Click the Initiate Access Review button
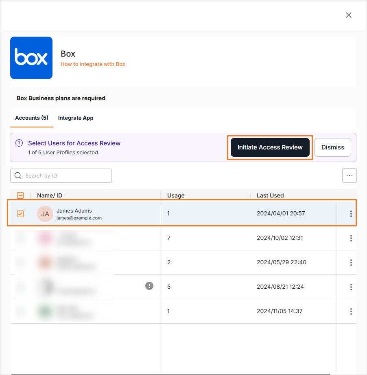 pyautogui.click(x=270, y=147)
